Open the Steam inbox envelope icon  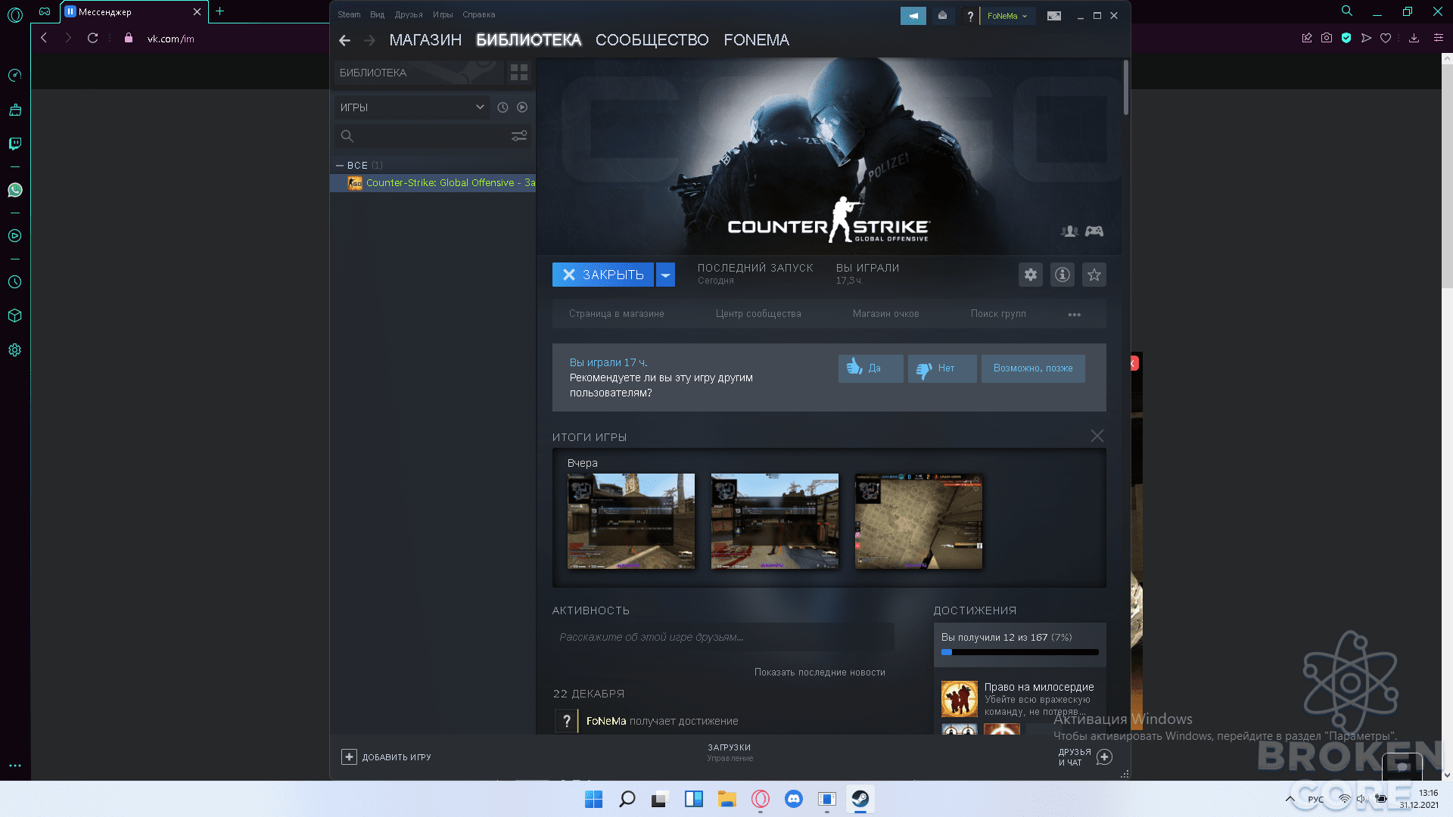942,16
